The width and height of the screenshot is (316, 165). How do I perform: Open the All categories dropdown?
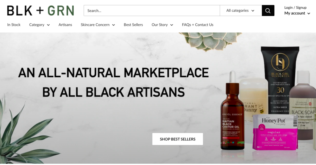coord(241,11)
